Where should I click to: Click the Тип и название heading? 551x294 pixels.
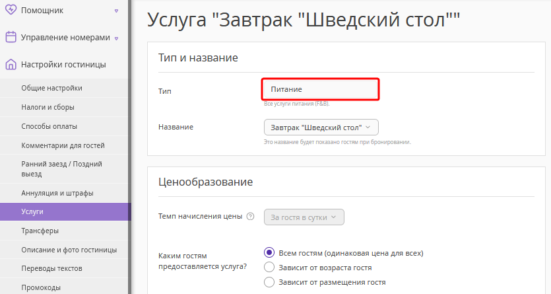[x=198, y=57]
